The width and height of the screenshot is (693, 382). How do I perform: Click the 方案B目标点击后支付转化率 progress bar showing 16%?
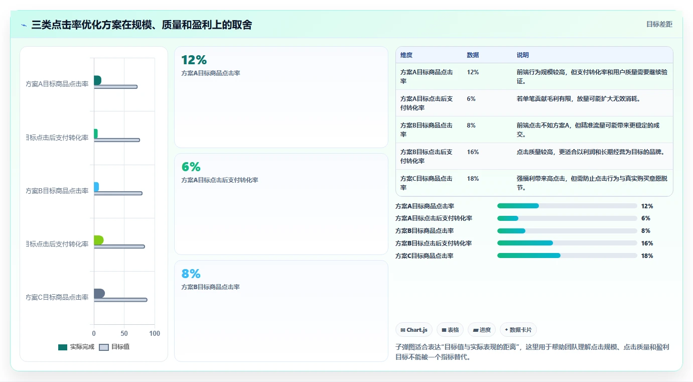click(567, 243)
